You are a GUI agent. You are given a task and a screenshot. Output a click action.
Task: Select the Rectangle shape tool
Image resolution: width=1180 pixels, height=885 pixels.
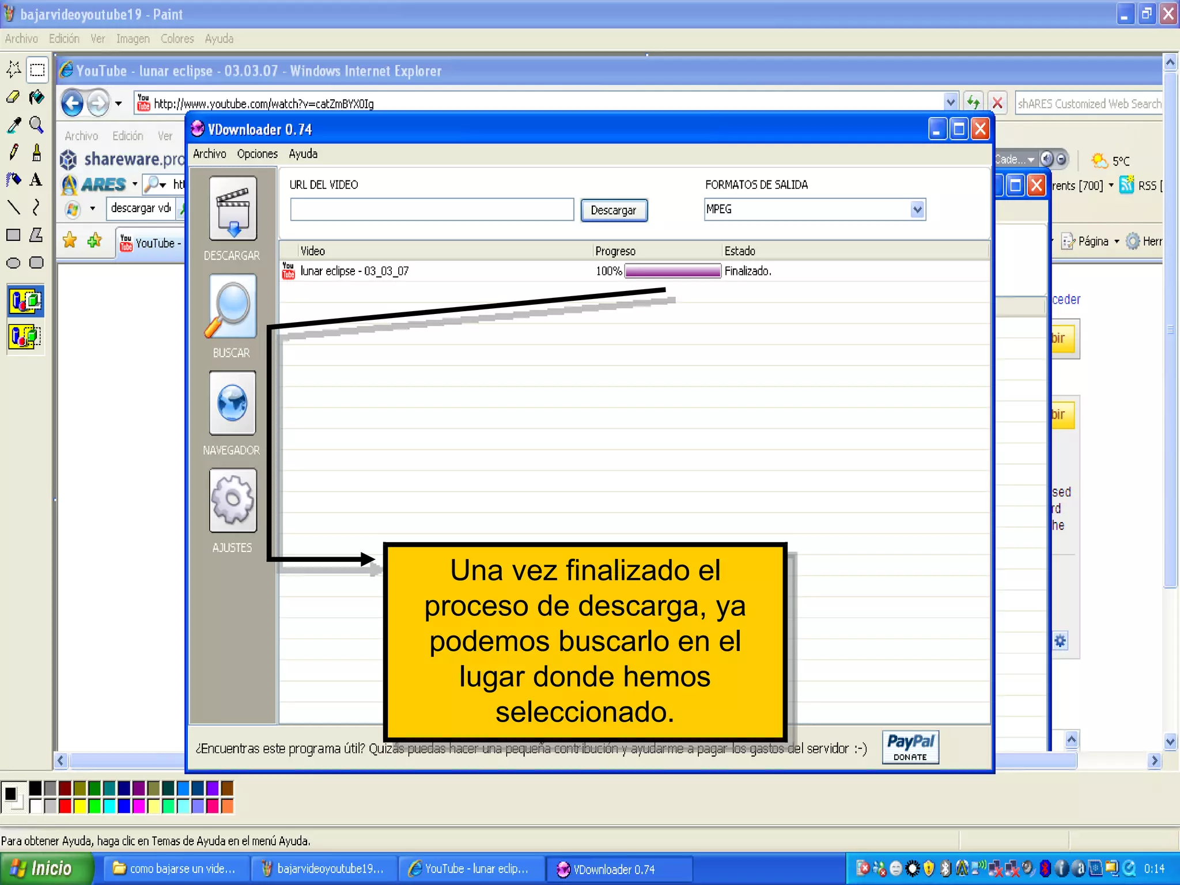(13, 235)
